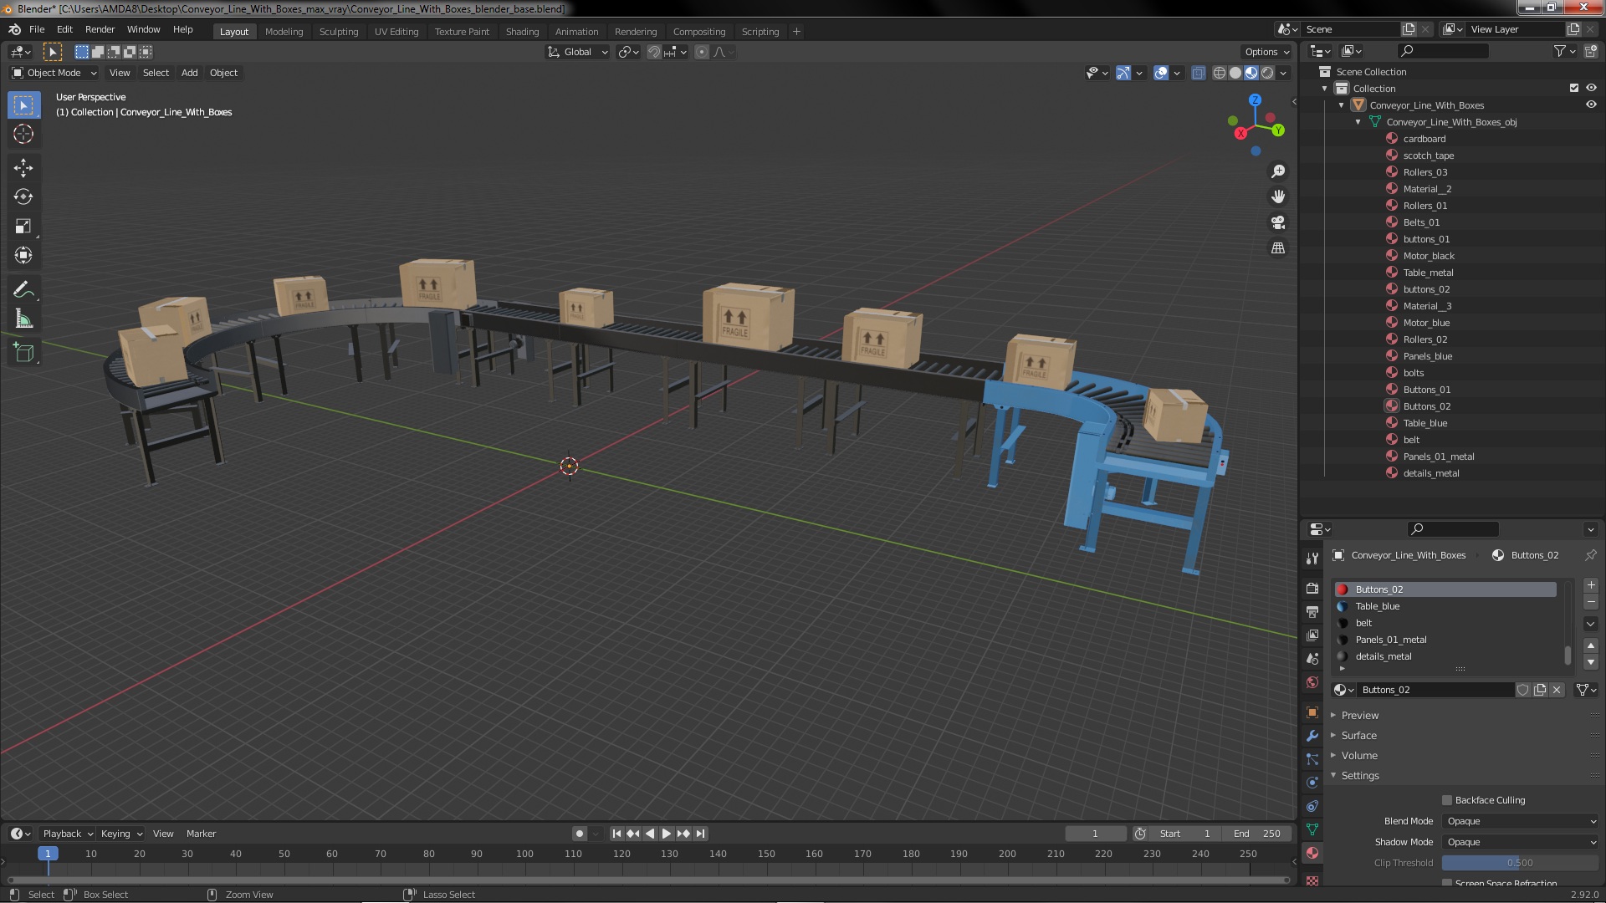Switch to the UV Editing workspace tab
Viewport: 1606px width, 903px height.
pos(396,32)
